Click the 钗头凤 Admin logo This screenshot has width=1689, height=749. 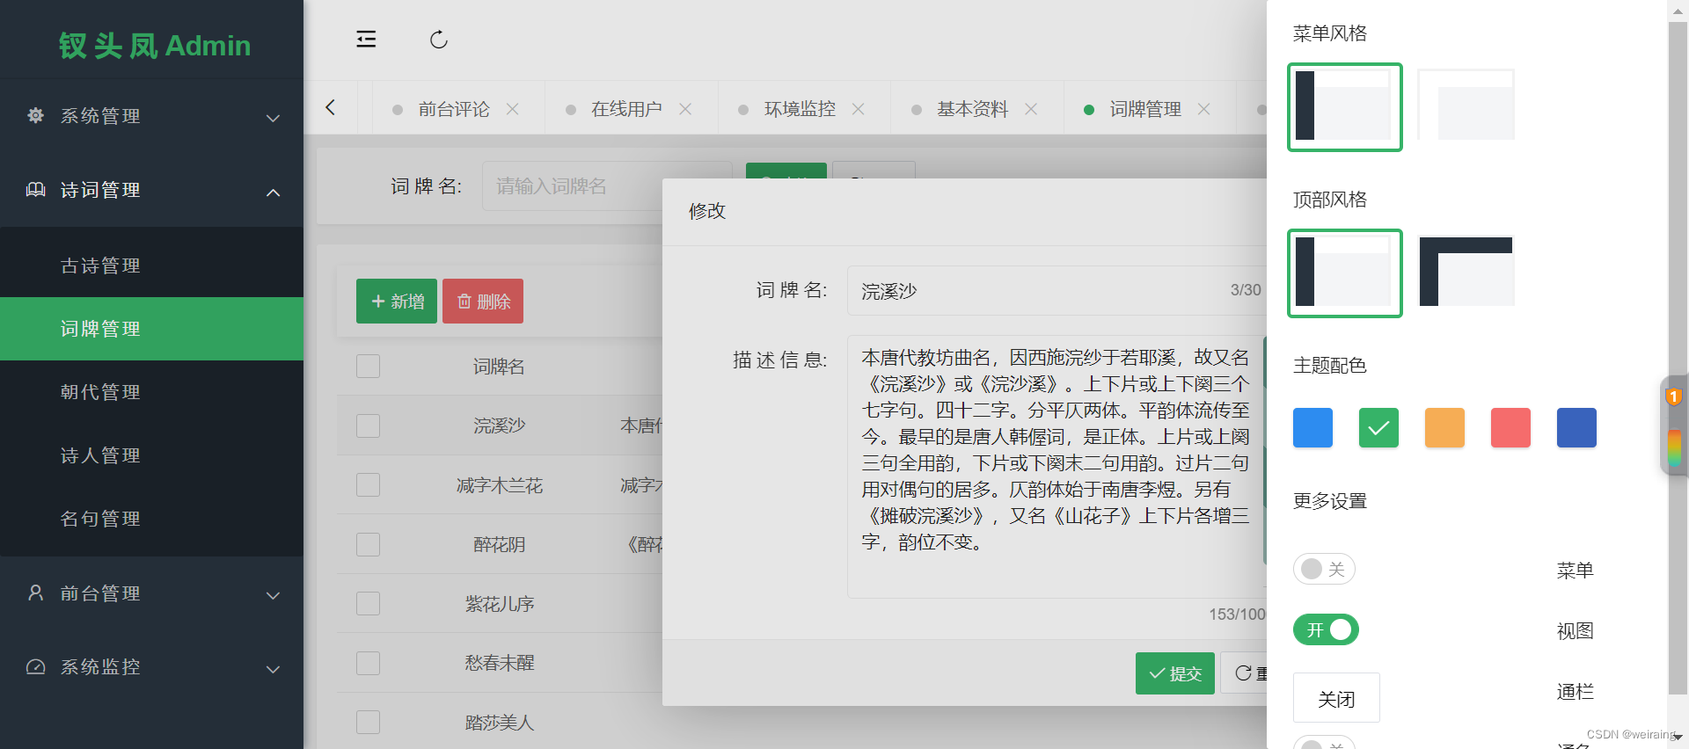coord(155,45)
